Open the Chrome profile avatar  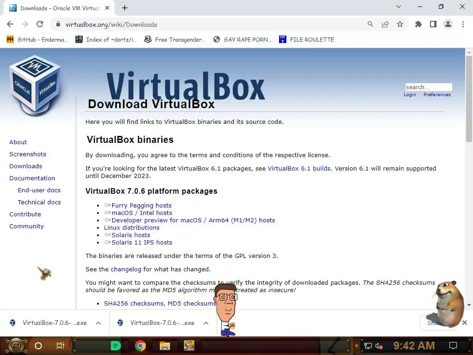pyautogui.click(x=448, y=24)
